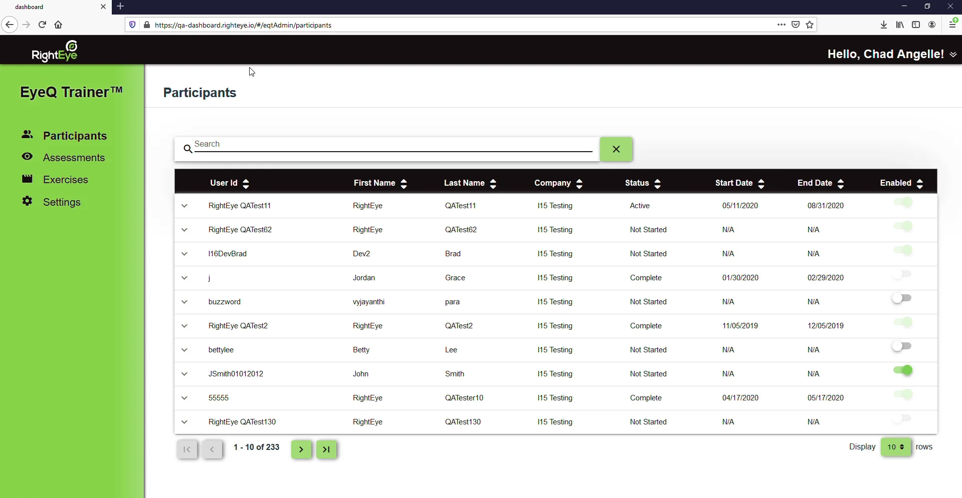
Task: Click the browser address bar URL
Action: click(243, 25)
